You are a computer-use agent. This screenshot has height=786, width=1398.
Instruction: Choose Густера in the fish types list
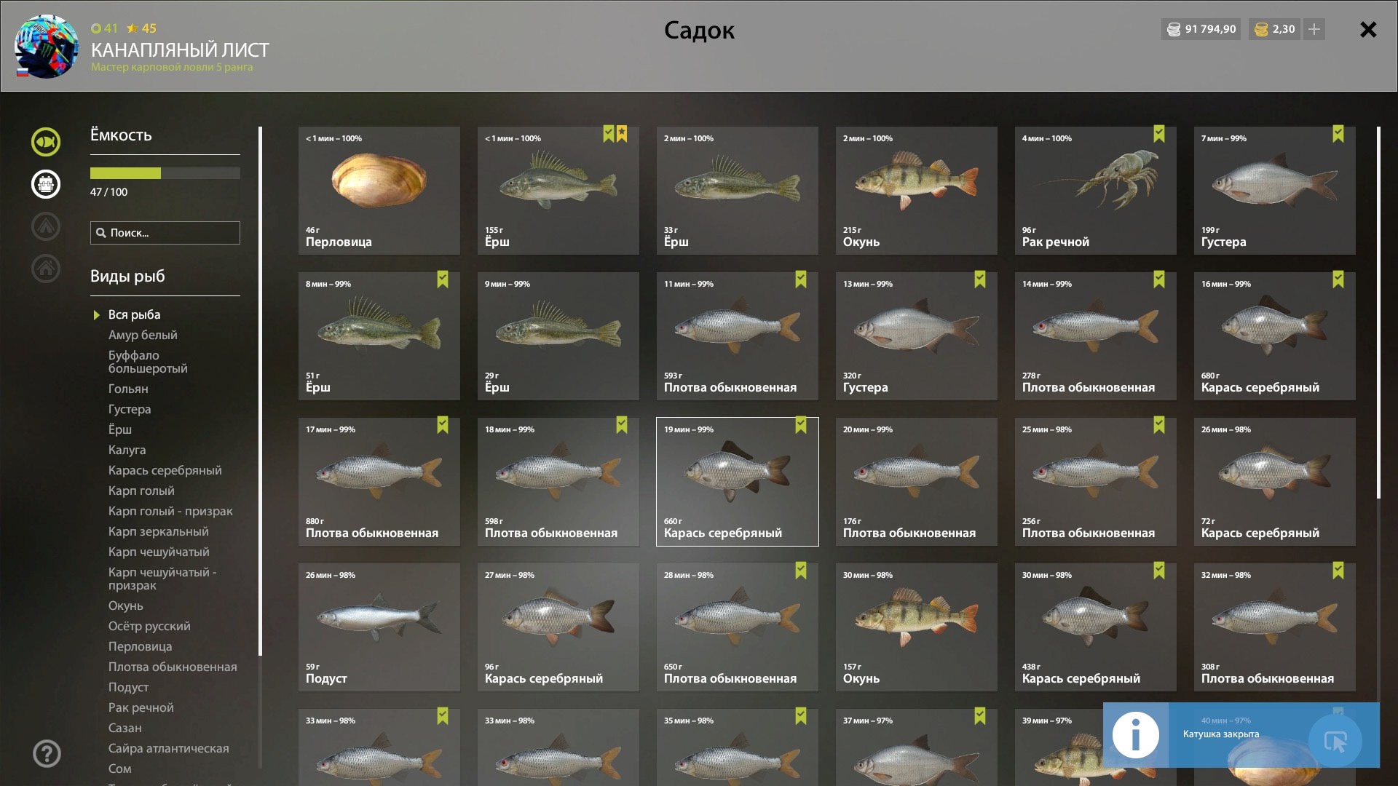[130, 409]
